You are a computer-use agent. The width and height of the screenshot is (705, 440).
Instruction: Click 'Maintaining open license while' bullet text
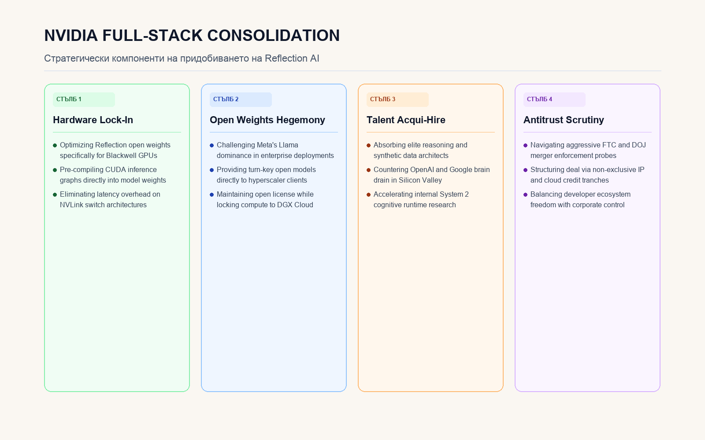click(265, 199)
